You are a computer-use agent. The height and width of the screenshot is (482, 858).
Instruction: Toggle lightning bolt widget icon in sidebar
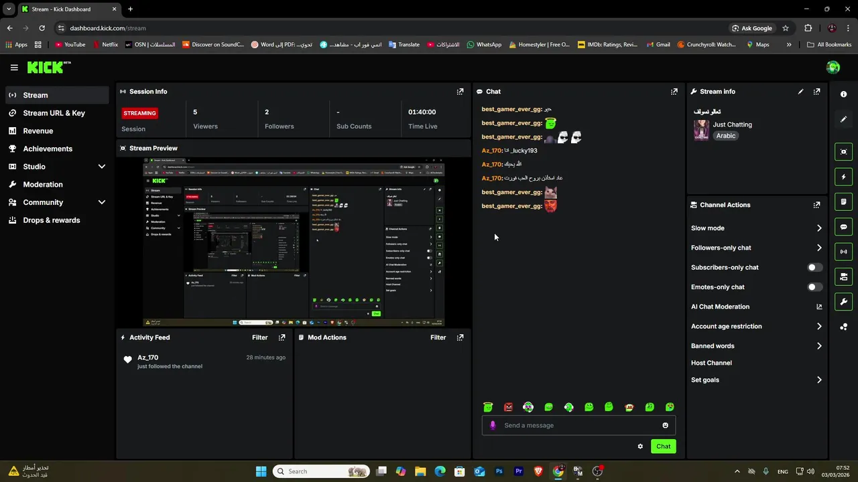[843, 177]
